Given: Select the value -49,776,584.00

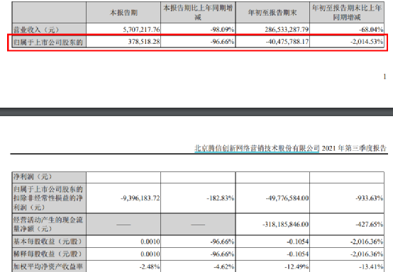Looking at the screenshot, I should coord(287,198).
